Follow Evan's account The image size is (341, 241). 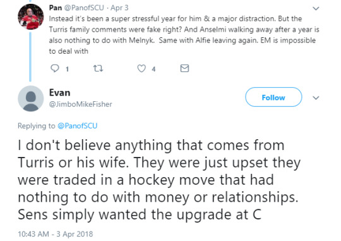click(273, 97)
